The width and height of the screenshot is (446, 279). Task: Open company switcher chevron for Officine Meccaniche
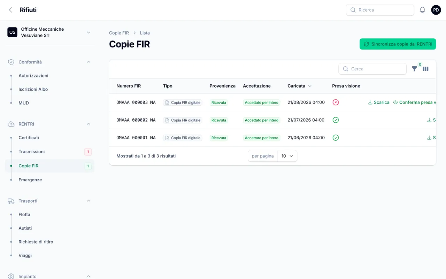[x=89, y=32]
